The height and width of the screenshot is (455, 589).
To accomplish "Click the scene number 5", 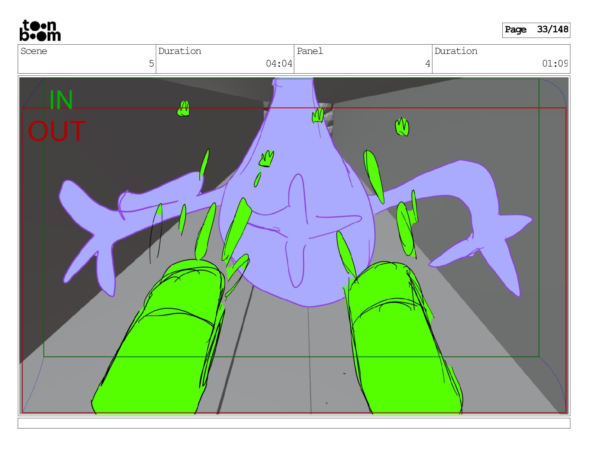I will point(151,64).
